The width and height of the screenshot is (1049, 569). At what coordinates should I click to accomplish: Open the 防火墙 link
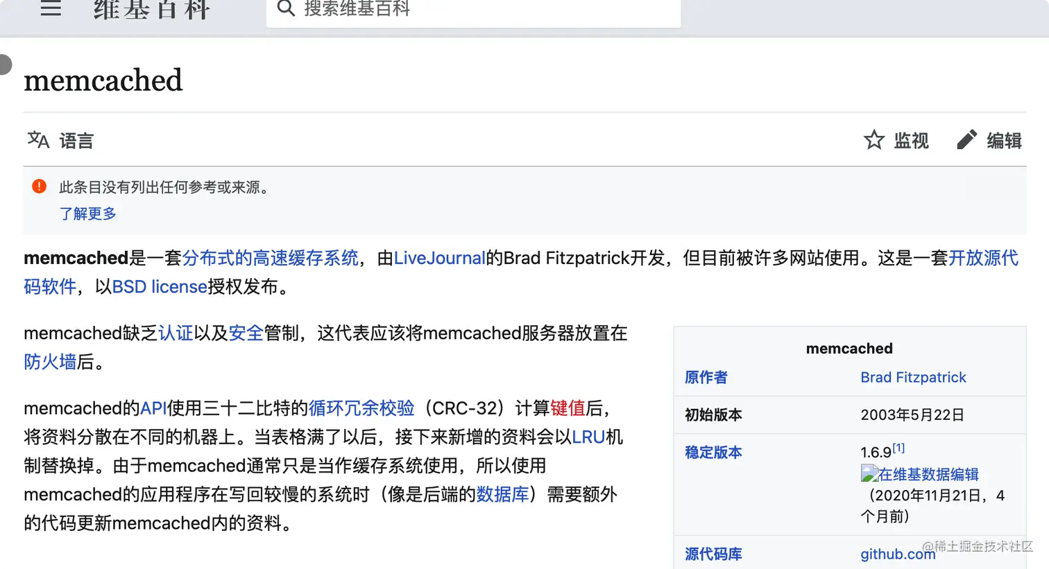click(50, 361)
